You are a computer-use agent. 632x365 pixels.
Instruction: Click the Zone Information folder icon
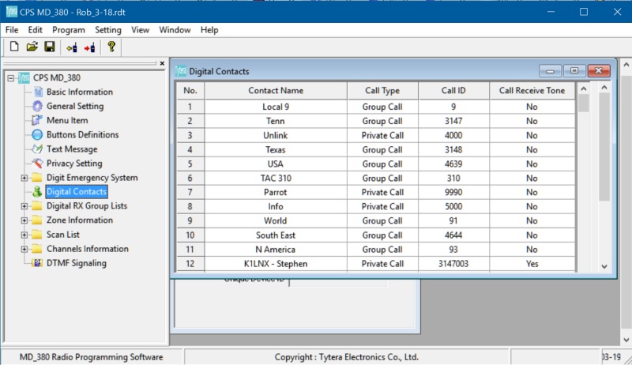point(37,220)
